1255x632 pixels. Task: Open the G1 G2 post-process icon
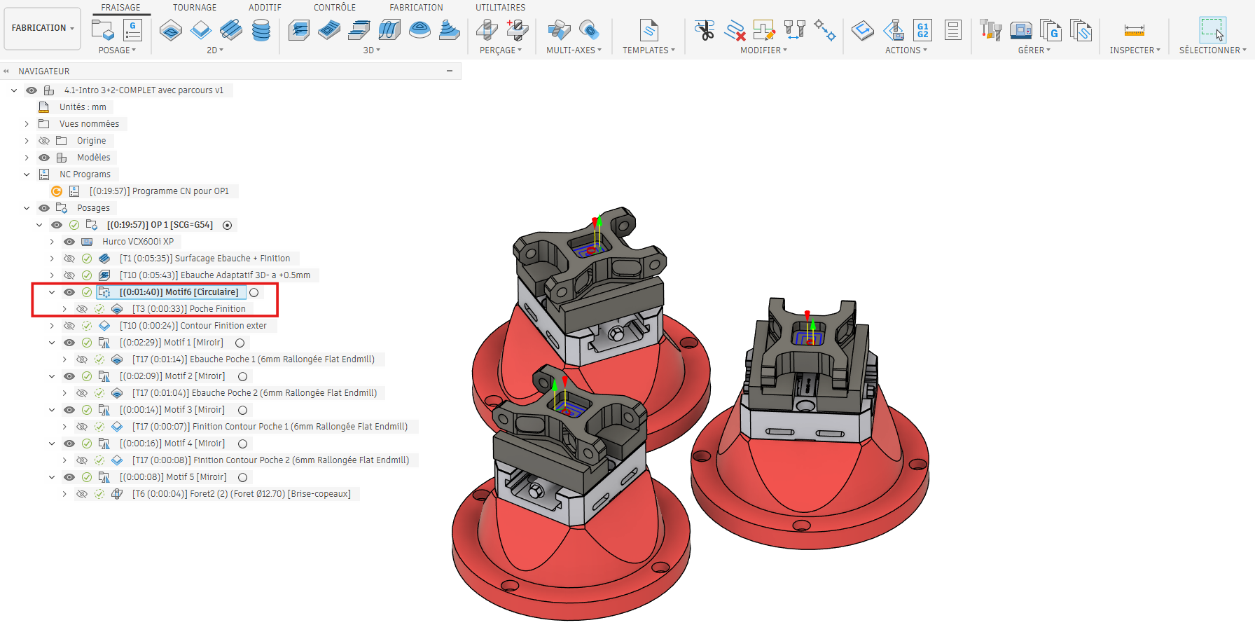(x=923, y=30)
